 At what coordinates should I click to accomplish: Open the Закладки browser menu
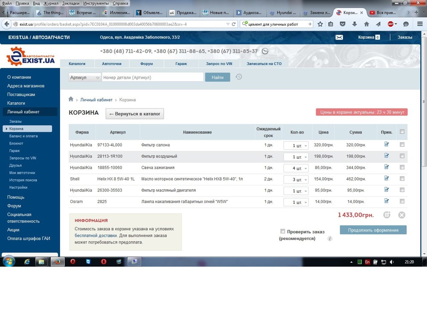coord(71,3)
